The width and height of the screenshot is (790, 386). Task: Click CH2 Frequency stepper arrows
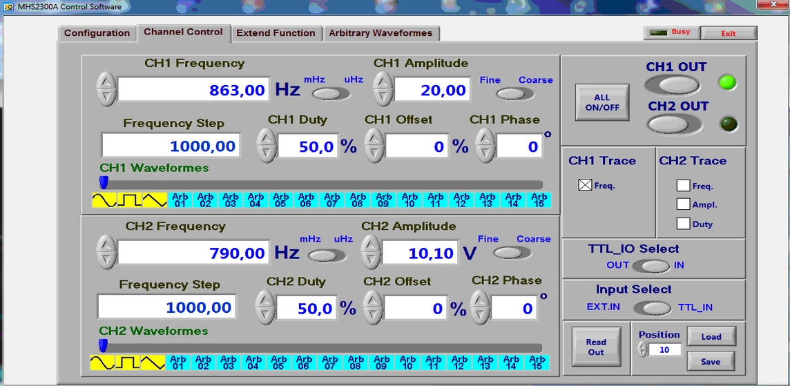pos(106,251)
